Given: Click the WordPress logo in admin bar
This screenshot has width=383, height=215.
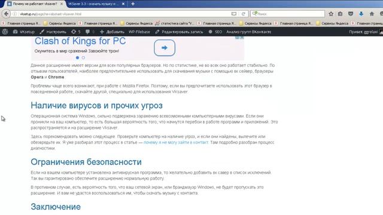Looking at the screenshot, I should [x=5, y=32].
